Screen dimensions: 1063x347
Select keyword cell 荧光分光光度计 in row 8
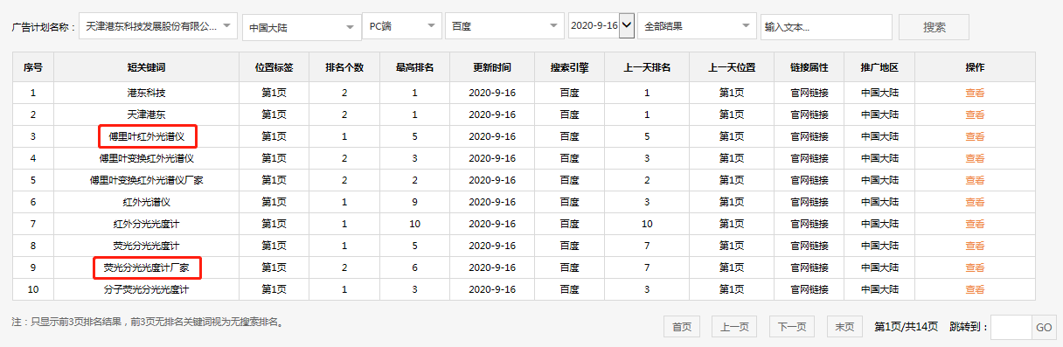tap(146, 246)
